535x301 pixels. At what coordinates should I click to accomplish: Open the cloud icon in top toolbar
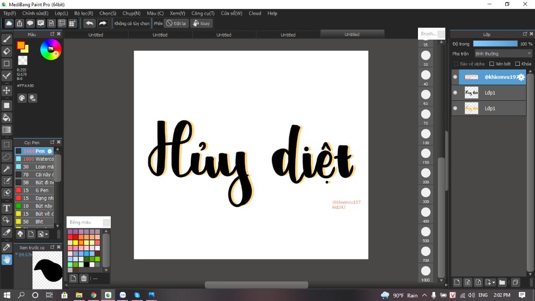[9, 23]
